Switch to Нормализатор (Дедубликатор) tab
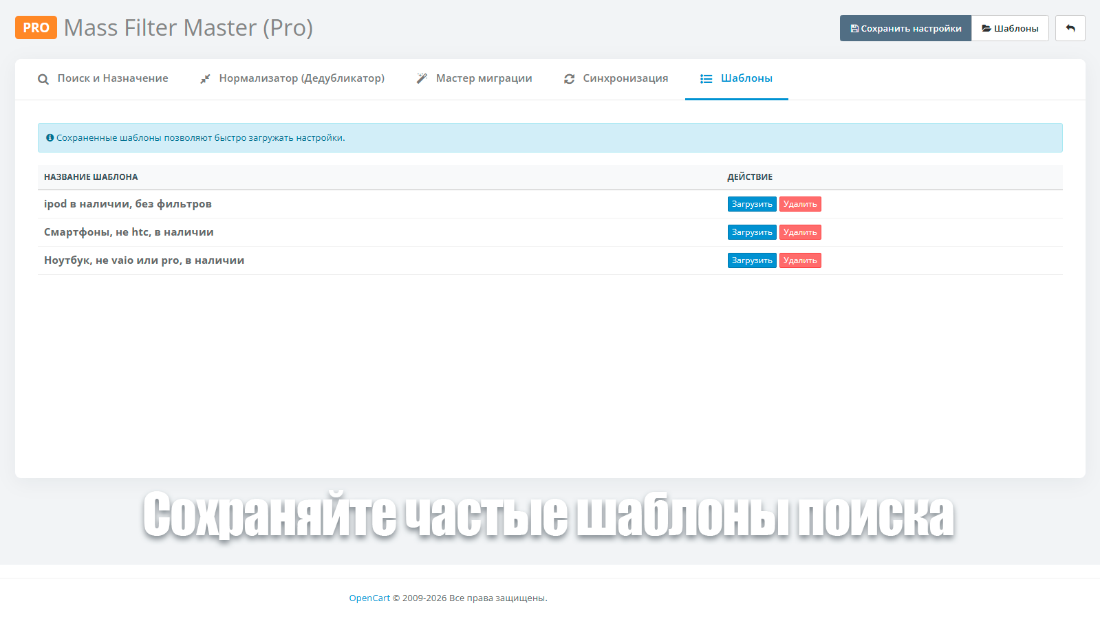Image resolution: width=1100 pixels, height=619 pixels. pos(301,78)
